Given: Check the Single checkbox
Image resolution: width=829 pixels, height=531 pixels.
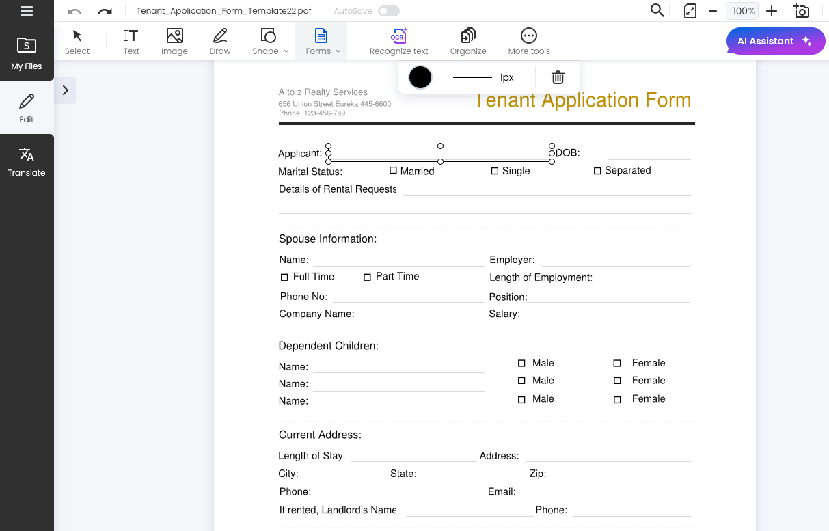Looking at the screenshot, I should click(x=495, y=171).
